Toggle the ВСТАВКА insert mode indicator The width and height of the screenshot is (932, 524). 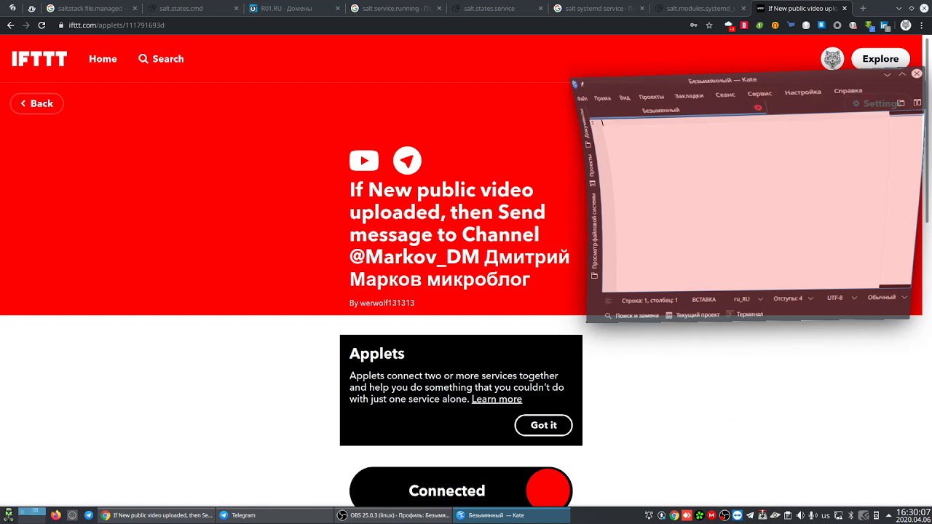[703, 299]
